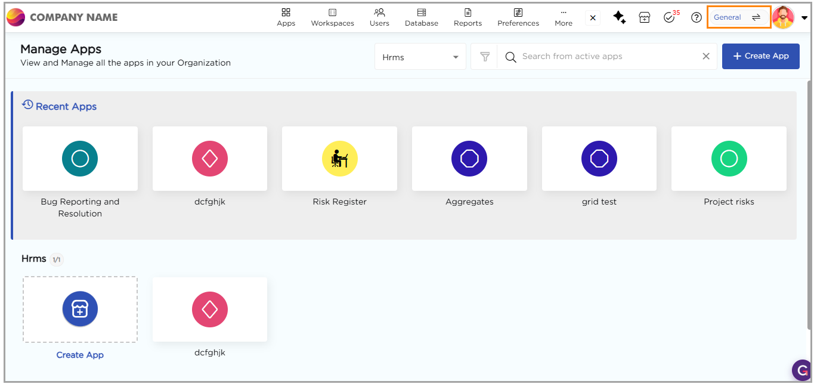Open the Database menu
814x384 pixels.
click(421, 17)
